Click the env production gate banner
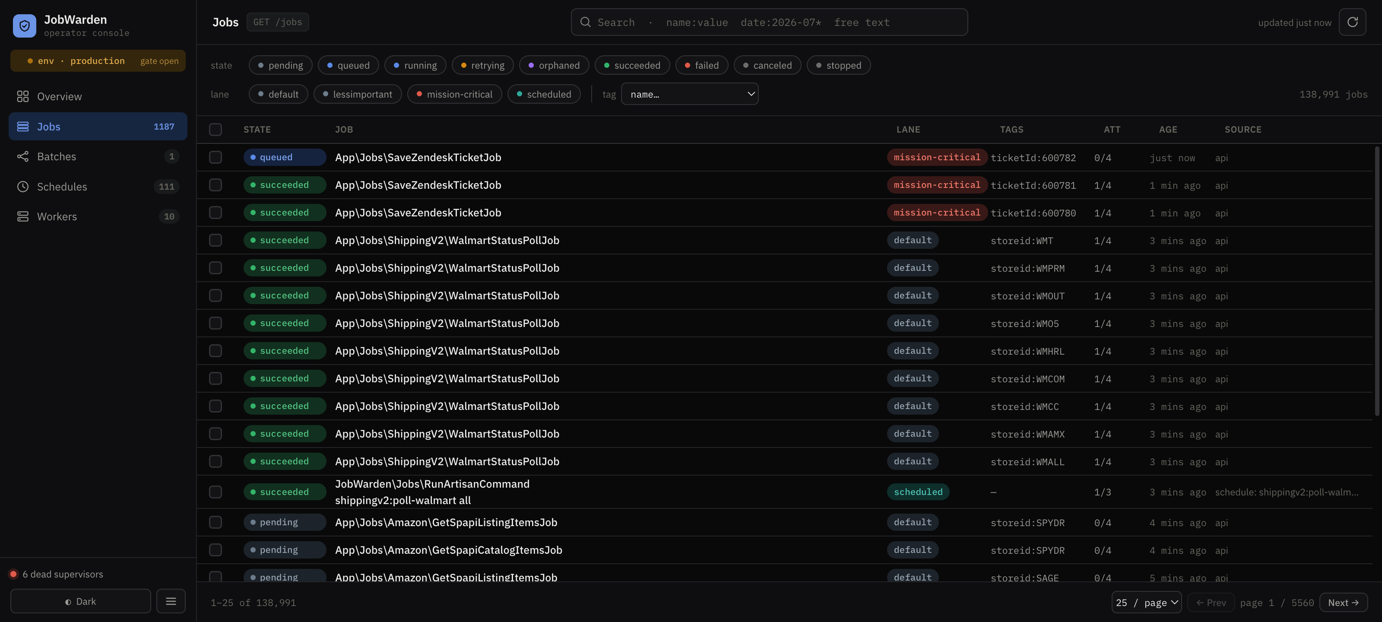The width and height of the screenshot is (1382, 622). [98, 60]
